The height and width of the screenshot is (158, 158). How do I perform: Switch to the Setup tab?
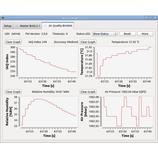(8, 26)
